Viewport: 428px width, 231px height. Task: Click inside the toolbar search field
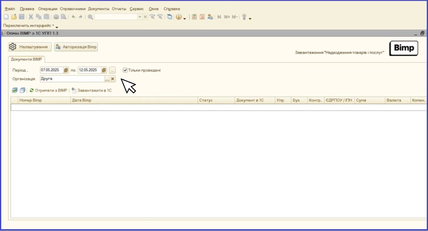[x=116, y=17]
